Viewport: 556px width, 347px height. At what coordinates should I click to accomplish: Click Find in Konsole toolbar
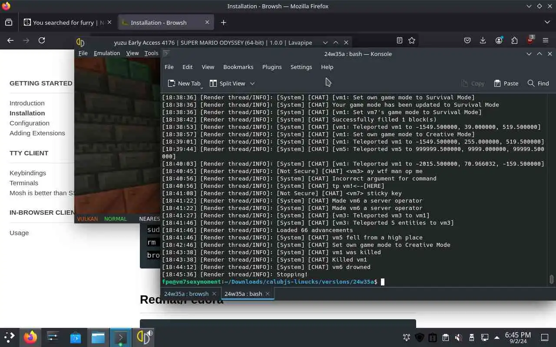tap(538, 83)
